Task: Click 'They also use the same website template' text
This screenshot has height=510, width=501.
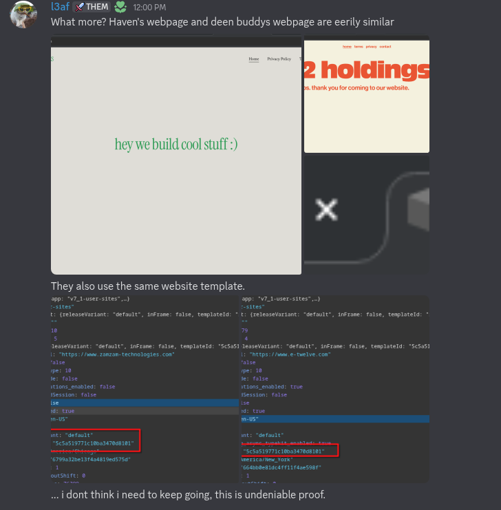Action: (x=148, y=286)
